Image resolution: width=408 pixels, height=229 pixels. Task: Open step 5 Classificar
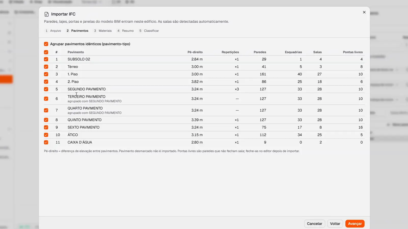tap(149, 31)
